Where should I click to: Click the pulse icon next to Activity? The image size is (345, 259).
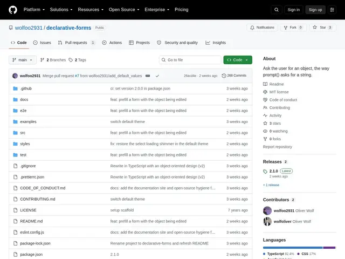[265, 115]
